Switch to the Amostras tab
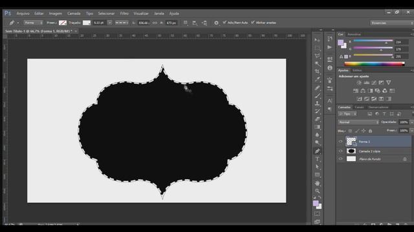Image resolution: width=414 pixels, height=232 pixels. click(x=354, y=34)
